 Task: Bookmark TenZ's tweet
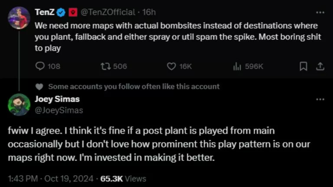click(x=303, y=66)
